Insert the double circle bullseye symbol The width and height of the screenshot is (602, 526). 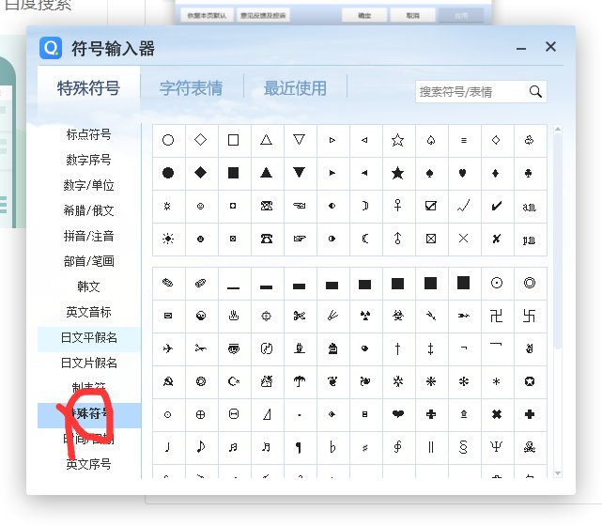[x=529, y=284]
